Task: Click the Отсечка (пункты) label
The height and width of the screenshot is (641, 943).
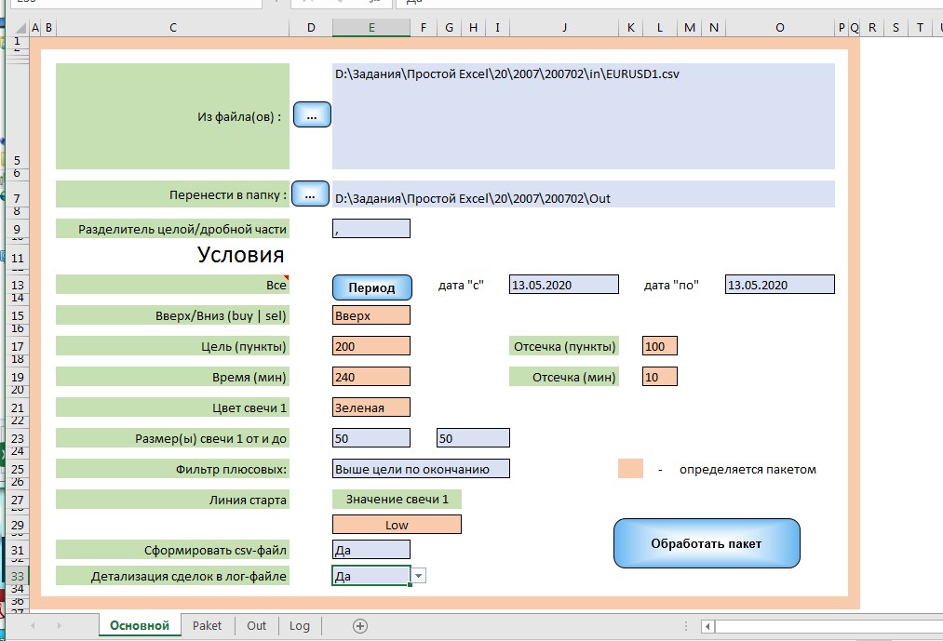Action: pos(563,346)
